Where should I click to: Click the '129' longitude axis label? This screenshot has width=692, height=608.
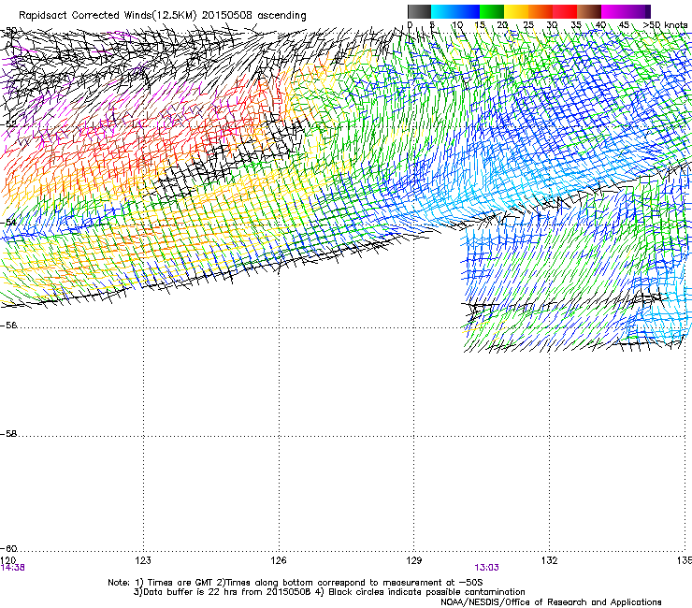point(414,560)
